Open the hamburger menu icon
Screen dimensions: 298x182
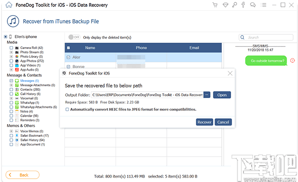(264, 5)
